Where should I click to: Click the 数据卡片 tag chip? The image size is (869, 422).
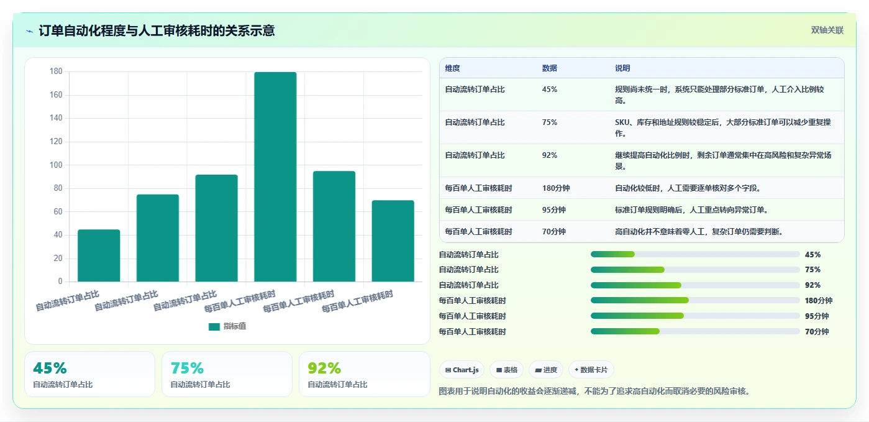tap(591, 370)
